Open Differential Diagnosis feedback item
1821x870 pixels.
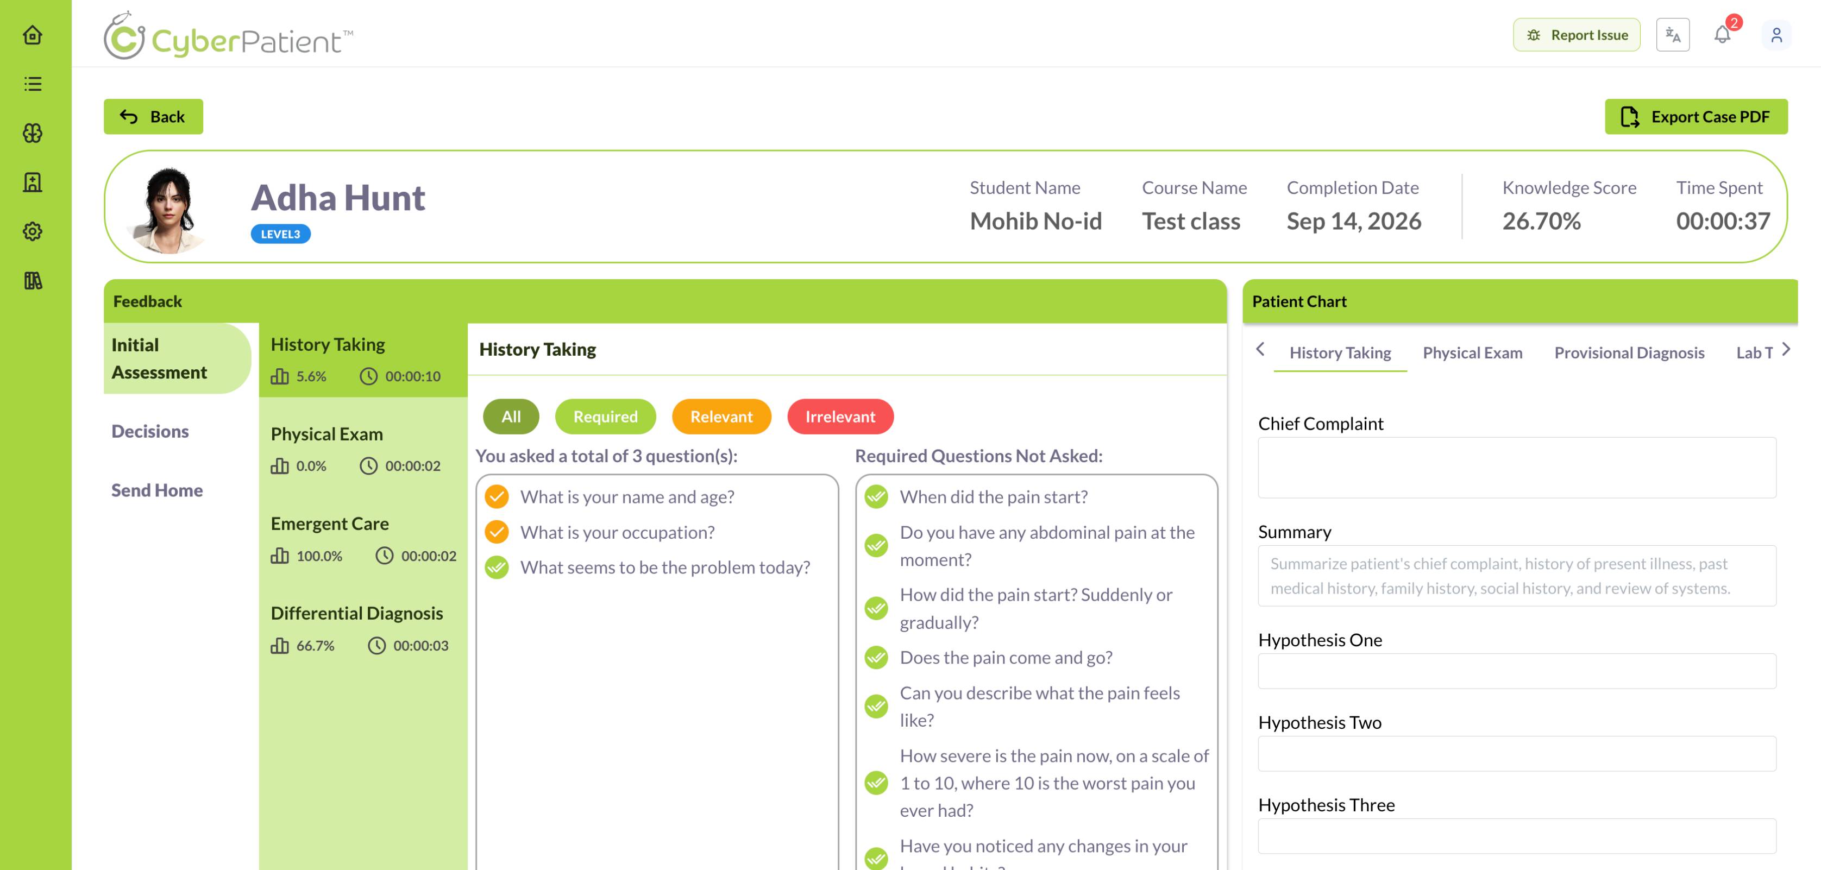363,629
